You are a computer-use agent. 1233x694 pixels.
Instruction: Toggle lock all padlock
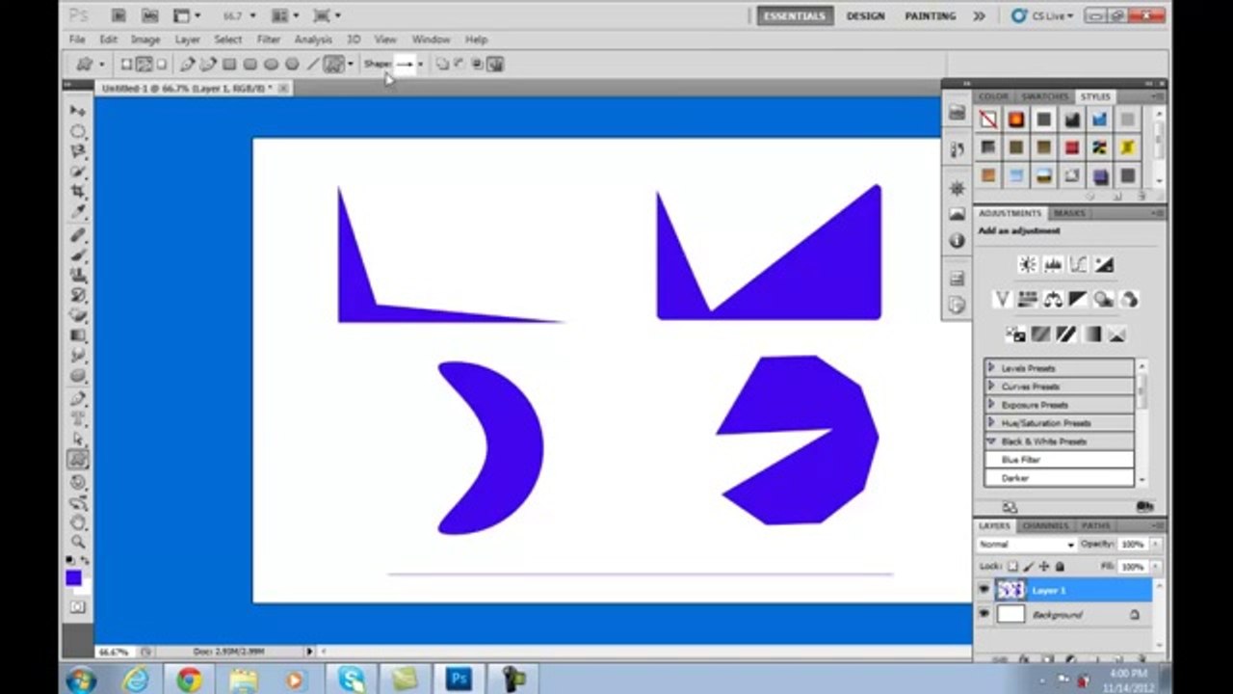tap(1060, 567)
